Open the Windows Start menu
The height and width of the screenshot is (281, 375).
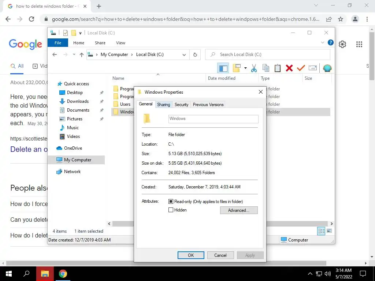tap(9, 274)
